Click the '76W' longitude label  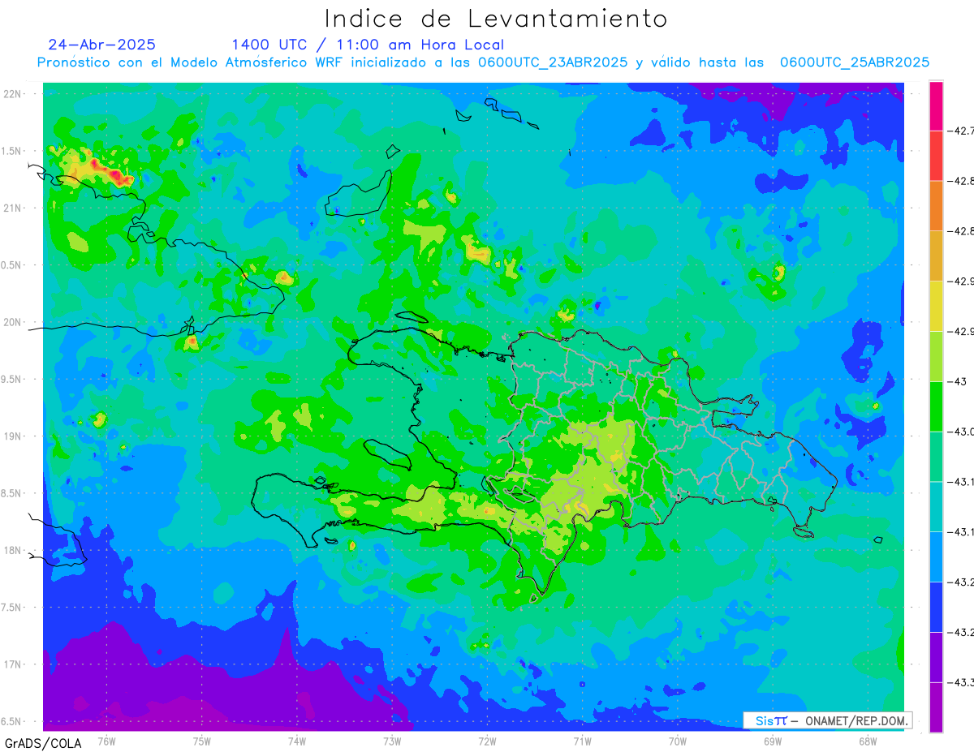tap(106, 741)
